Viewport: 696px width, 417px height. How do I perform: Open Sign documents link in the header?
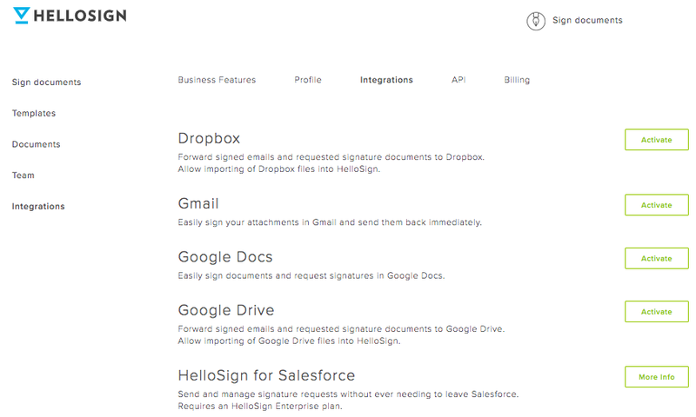tap(587, 20)
